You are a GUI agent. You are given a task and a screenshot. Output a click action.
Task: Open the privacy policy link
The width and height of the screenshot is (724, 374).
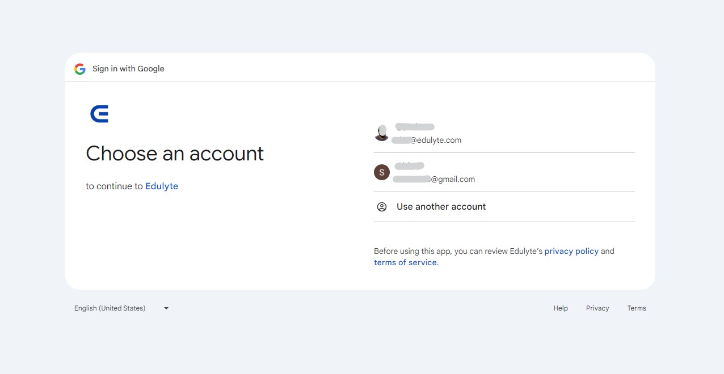[x=571, y=251]
